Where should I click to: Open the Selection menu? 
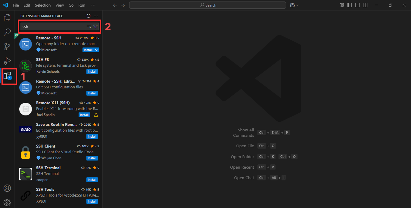click(x=43, y=5)
